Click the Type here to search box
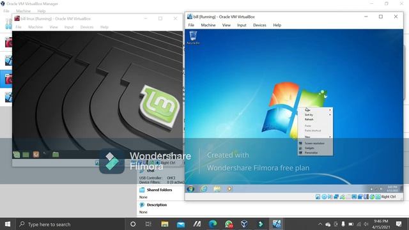Viewport: 409px width, 230px height. (70, 224)
